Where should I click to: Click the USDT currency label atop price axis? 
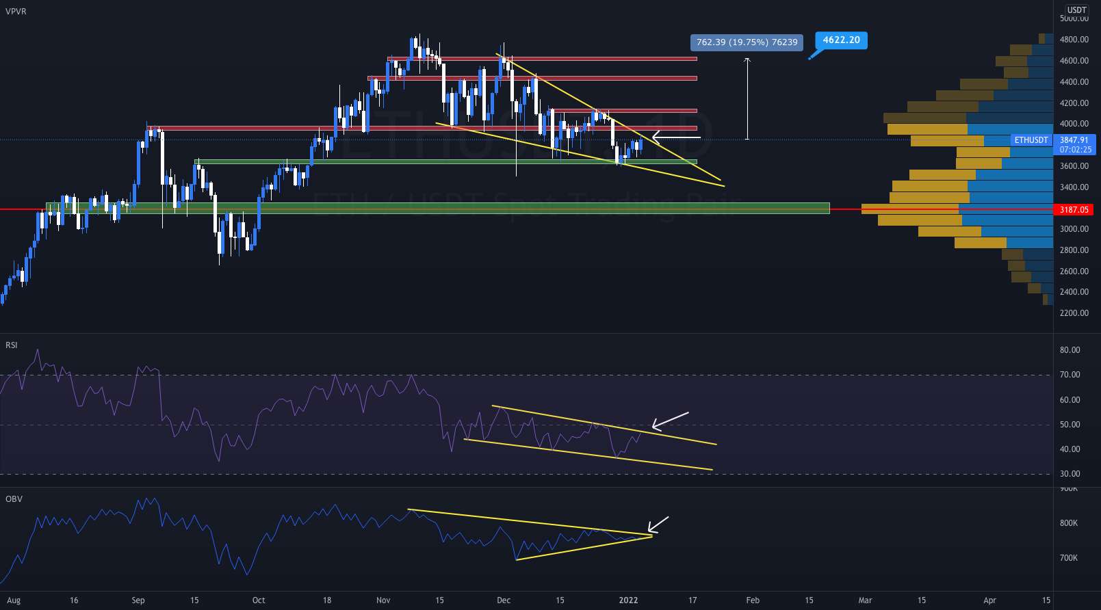coord(1077,10)
